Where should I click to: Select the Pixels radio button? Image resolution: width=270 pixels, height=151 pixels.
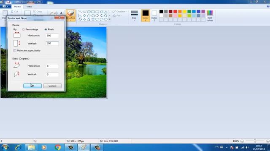[x=46, y=29]
